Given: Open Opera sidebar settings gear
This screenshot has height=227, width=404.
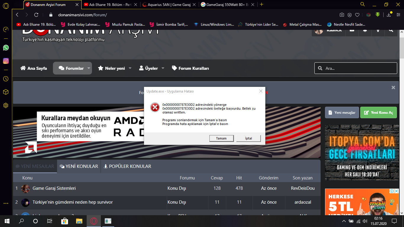Looking at the screenshot, I should click(x=6, y=106).
